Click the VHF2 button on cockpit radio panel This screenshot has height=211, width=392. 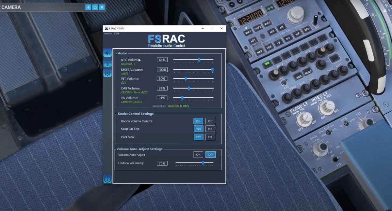[258, 28]
